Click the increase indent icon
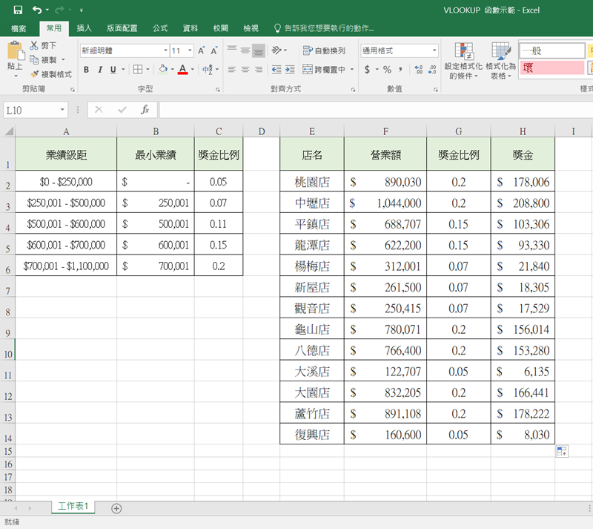 [291, 69]
